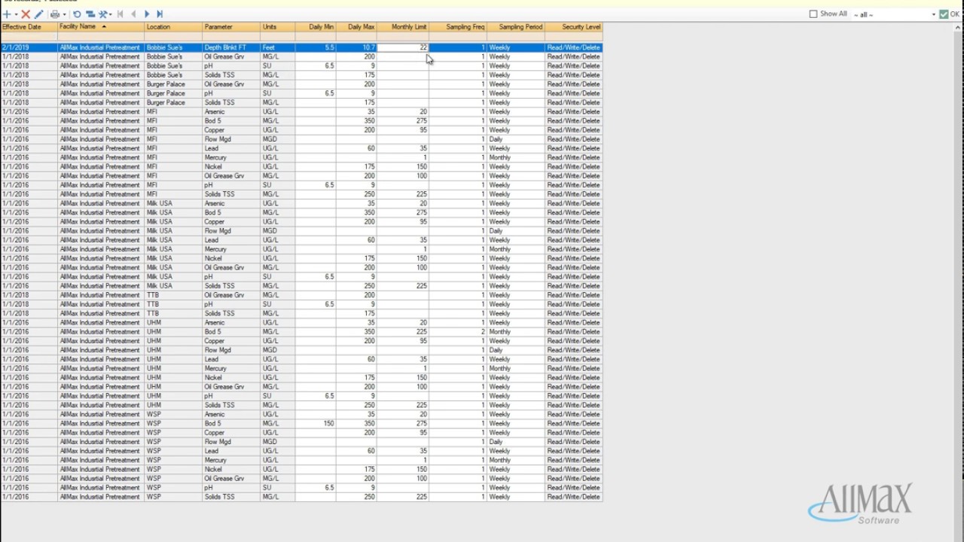Image resolution: width=964 pixels, height=542 pixels.
Task: Sort by the Daily Min column header
Action: [x=316, y=27]
